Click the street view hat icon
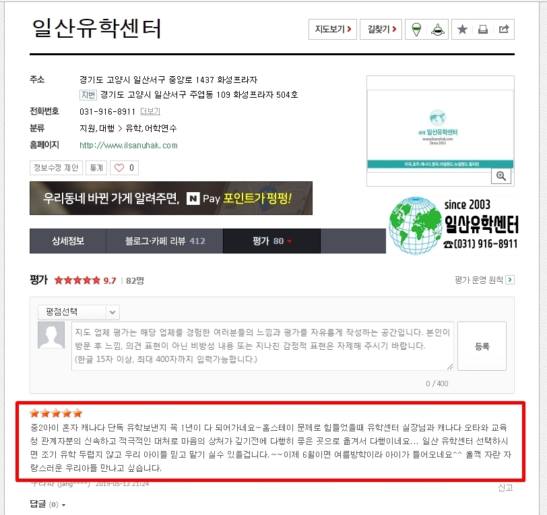The width and height of the screenshot is (547, 515). pyautogui.click(x=437, y=30)
